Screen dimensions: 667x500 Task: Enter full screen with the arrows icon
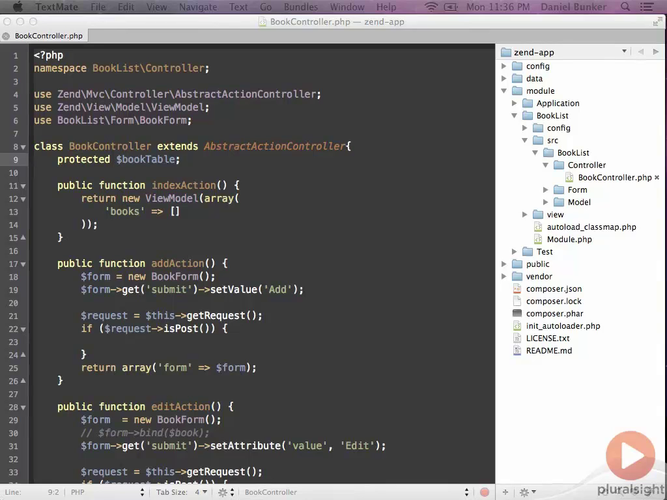(x=658, y=22)
